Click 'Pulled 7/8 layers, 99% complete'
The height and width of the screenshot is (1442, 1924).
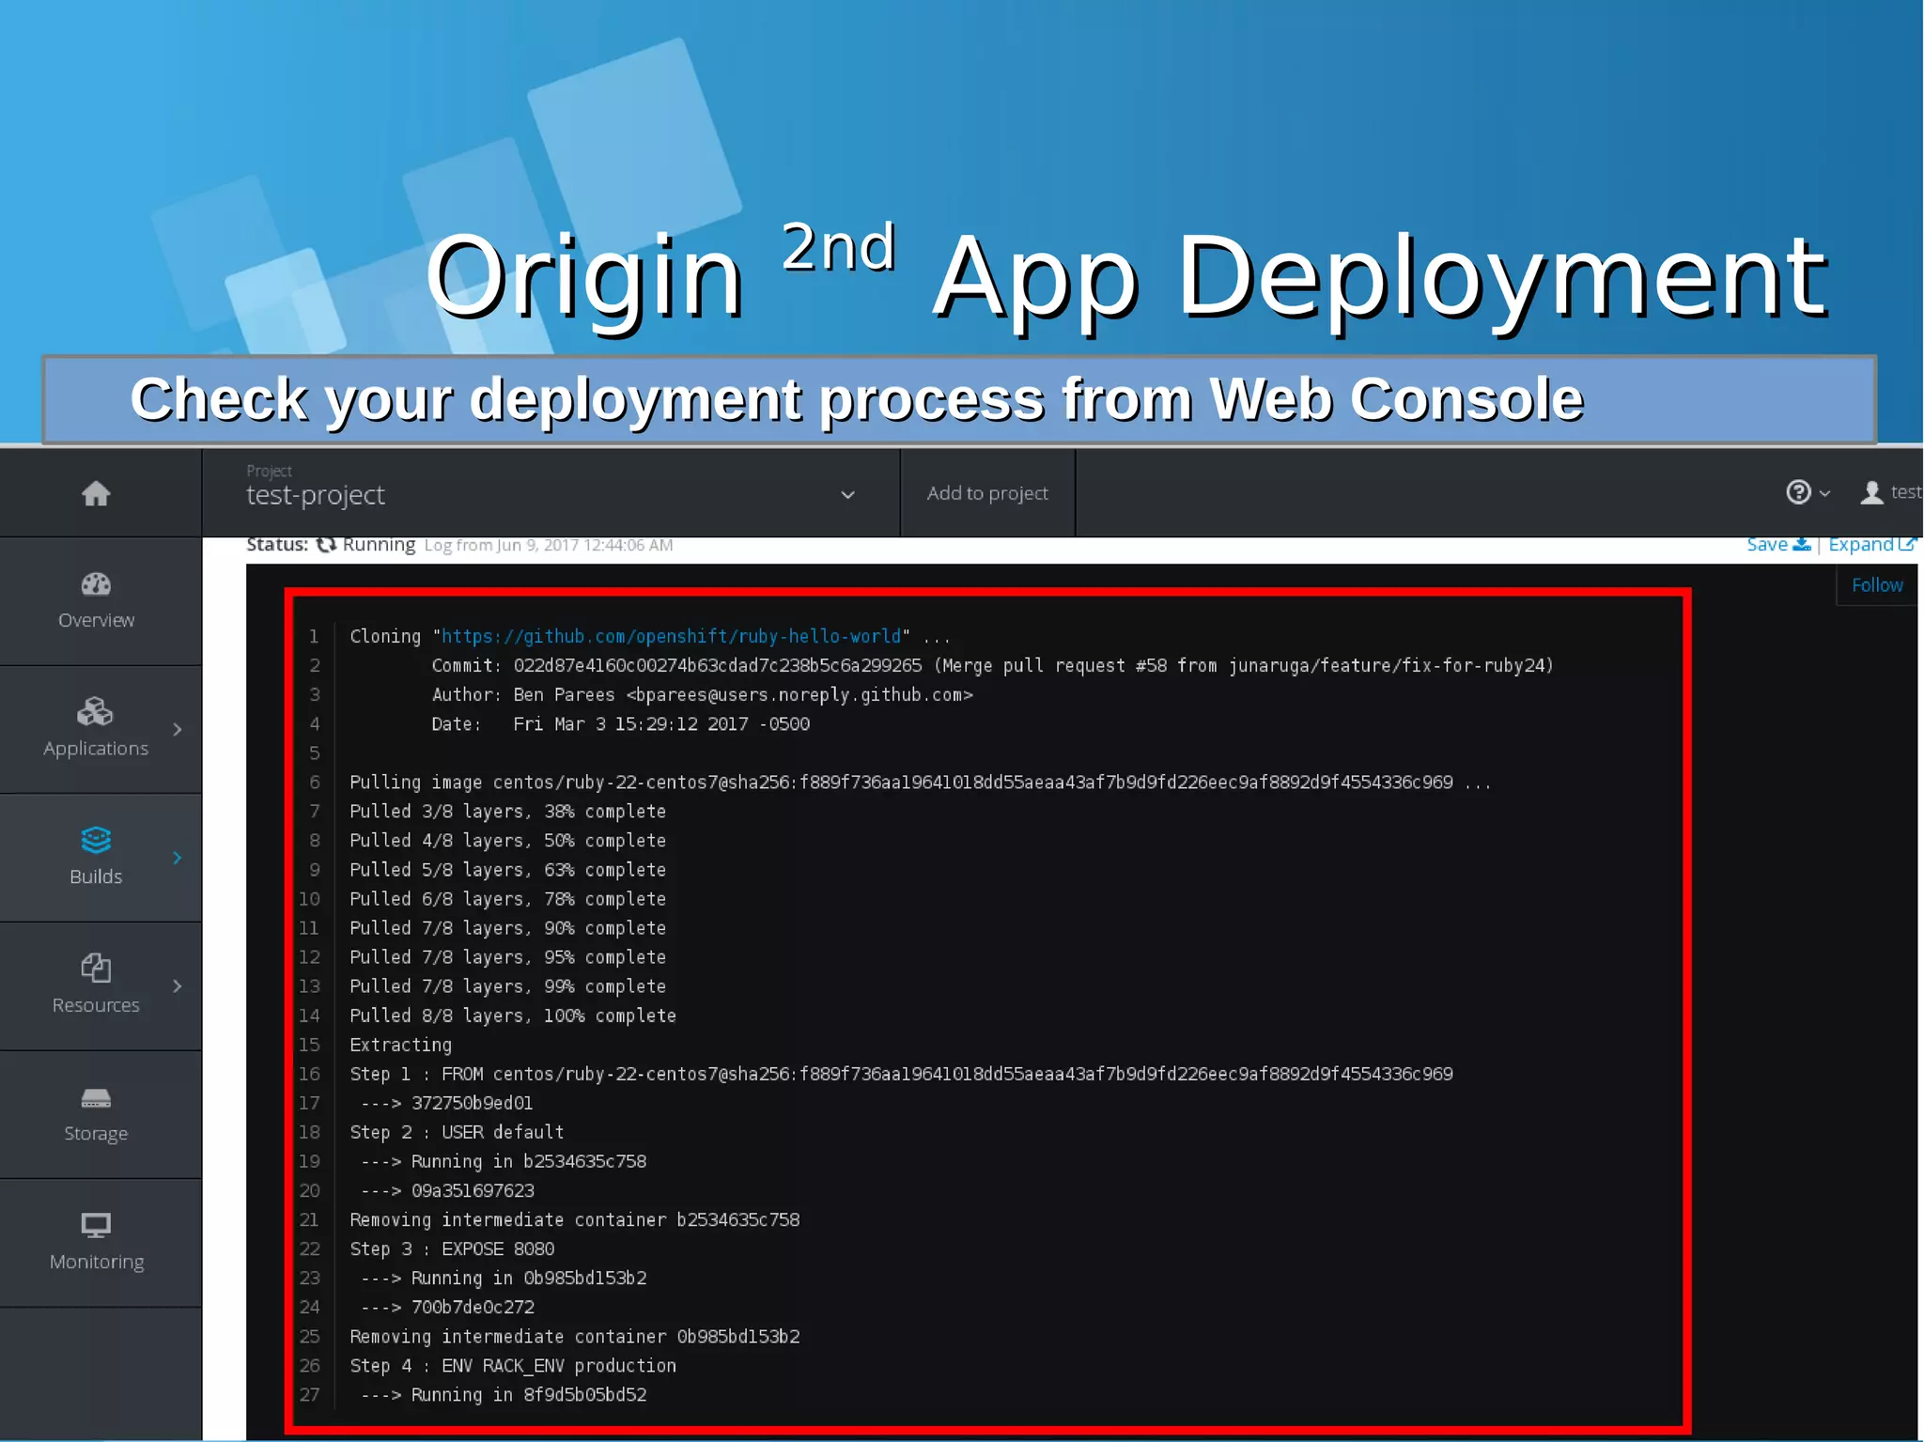coord(507,985)
